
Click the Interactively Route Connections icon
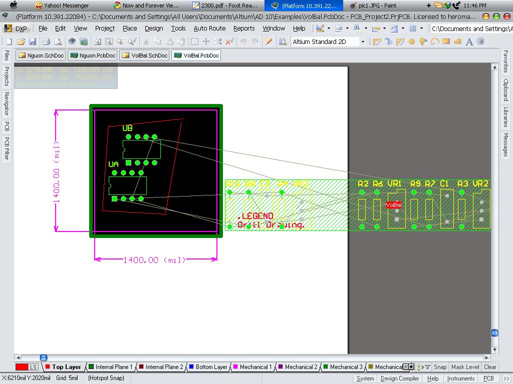point(377,41)
